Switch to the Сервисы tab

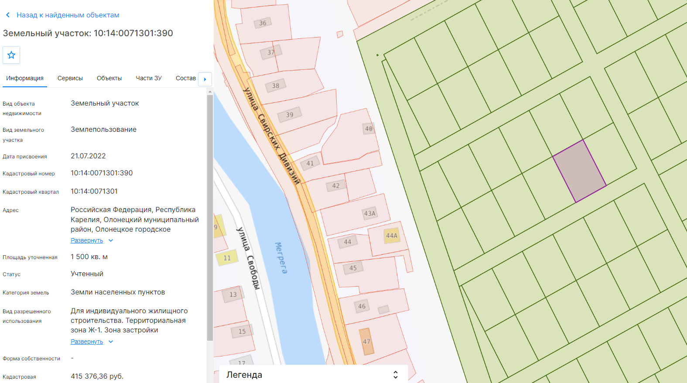(x=70, y=79)
